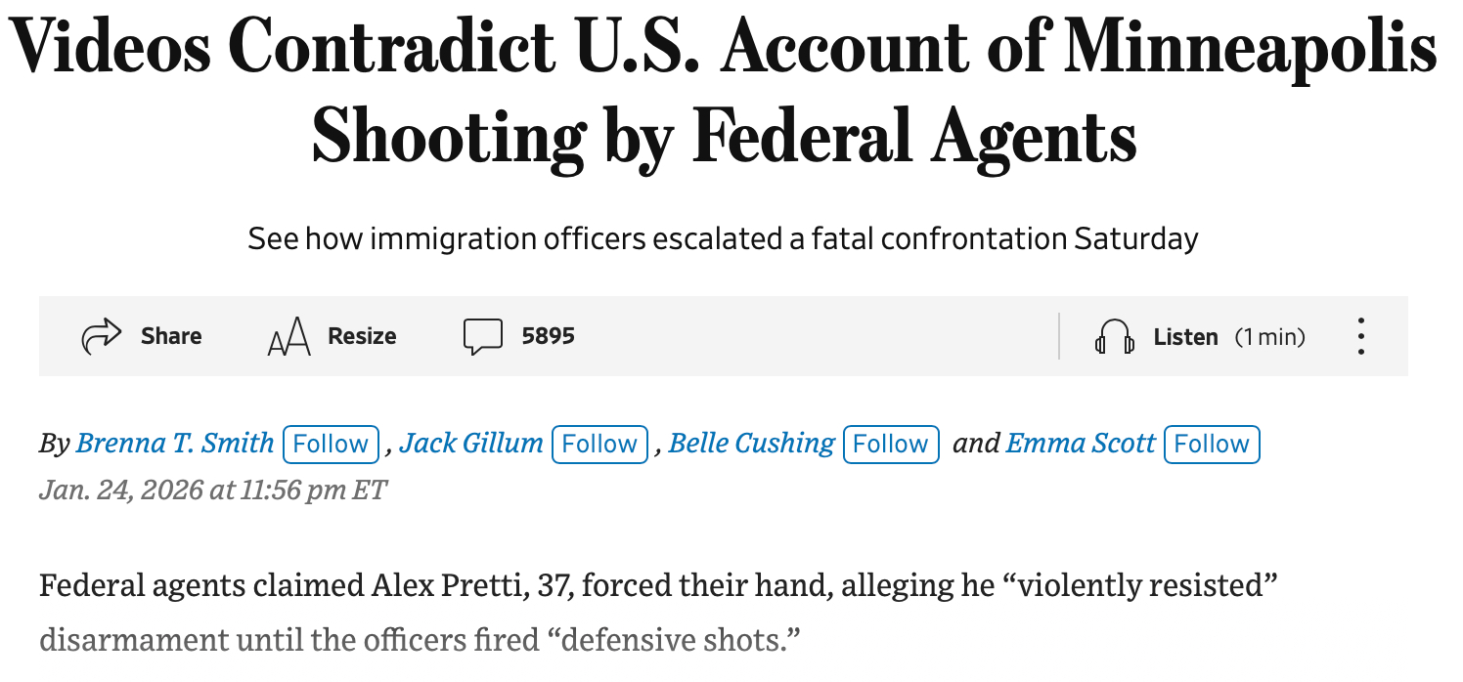This screenshot has height=682, width=1463.
Task: Click the immigration officers subheadline text
Action: point(723,238)
